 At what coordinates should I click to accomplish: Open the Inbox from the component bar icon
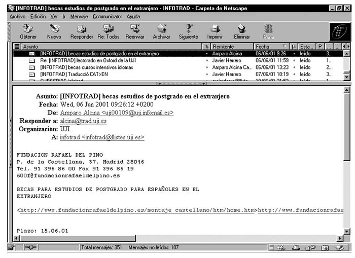(296, 248)
